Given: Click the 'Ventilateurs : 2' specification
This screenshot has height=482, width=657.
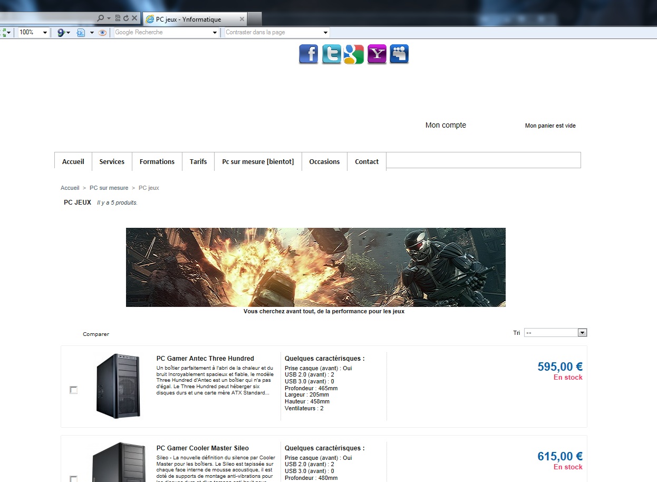Looking at the screenshot, I should (304, 408).
